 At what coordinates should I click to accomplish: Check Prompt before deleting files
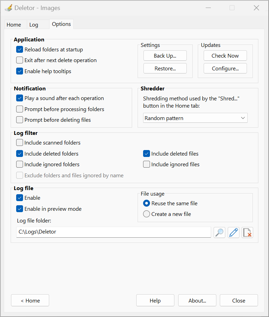(20, 120)
